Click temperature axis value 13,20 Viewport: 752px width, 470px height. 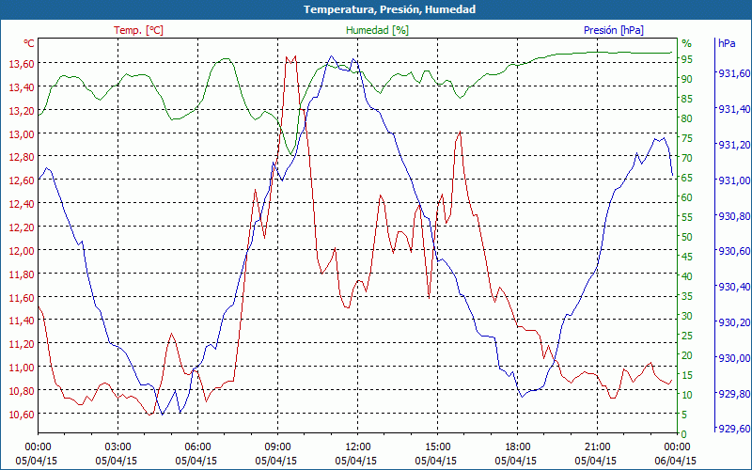point(22,110)
